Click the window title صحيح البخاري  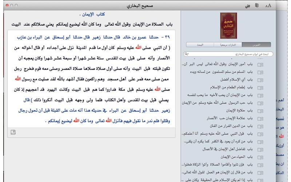140,6
